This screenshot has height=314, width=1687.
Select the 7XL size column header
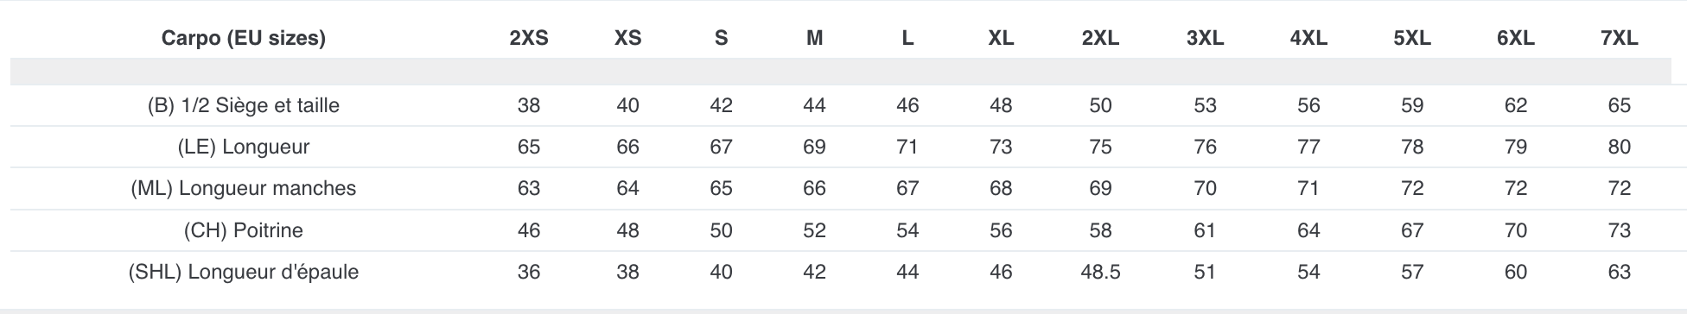(1619, 38)
